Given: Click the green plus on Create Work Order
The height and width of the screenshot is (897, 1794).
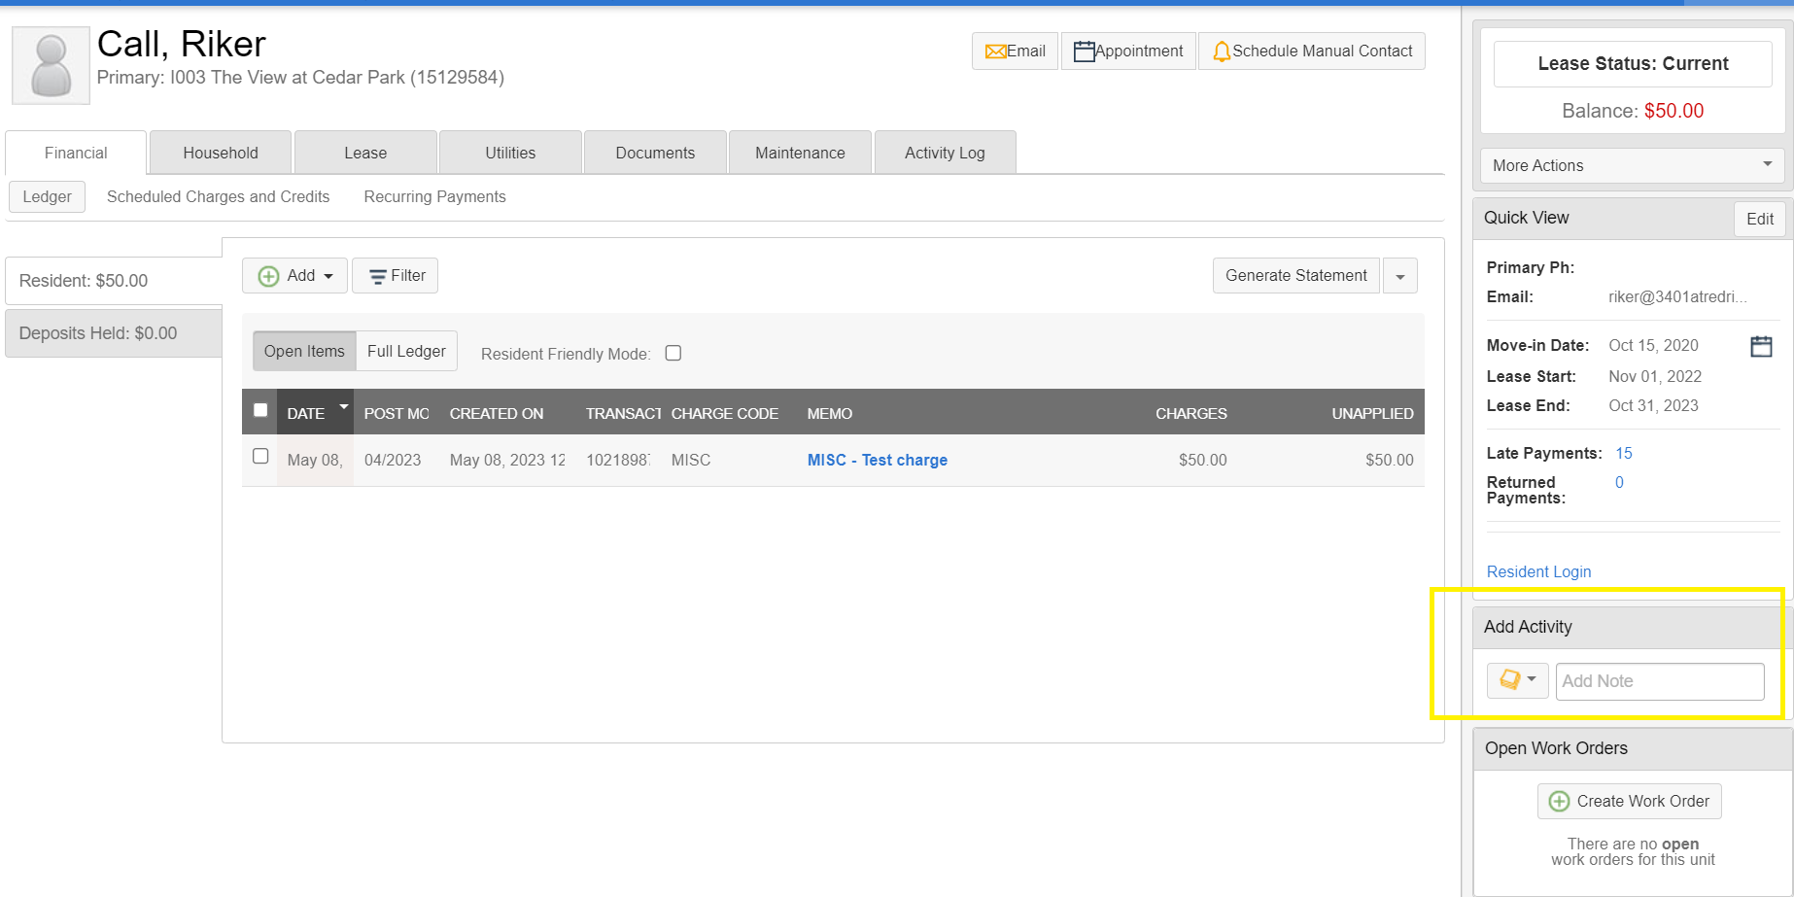Looking at the screenshot, I should [x=1559, y=801].
